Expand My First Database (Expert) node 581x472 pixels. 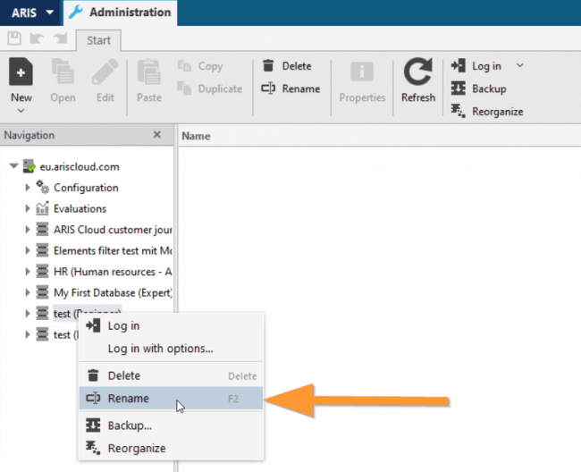[28, 292]
